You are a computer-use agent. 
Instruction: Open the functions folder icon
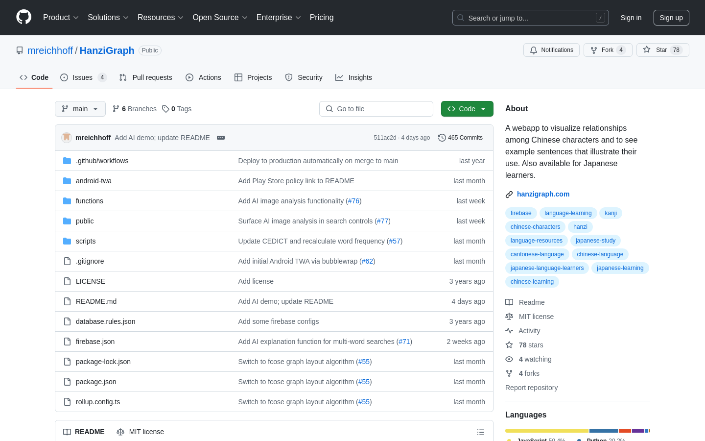[67, 201]
